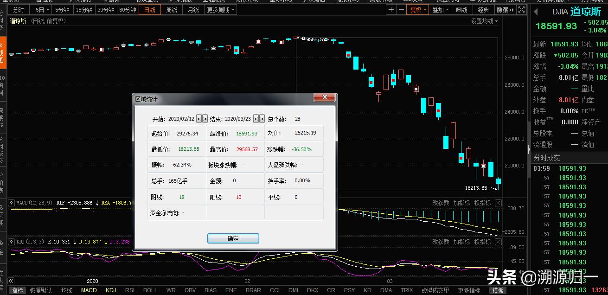Select the 月线 monthly period

193,10
